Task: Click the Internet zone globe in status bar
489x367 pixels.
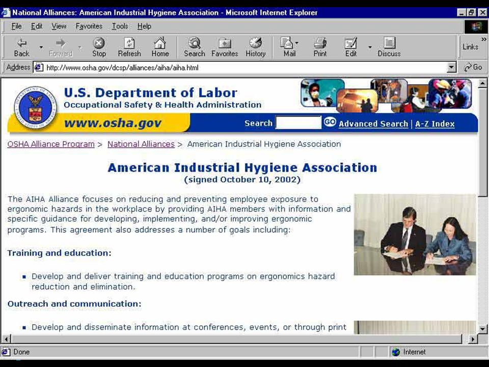Action: click(x=396, y=352)
